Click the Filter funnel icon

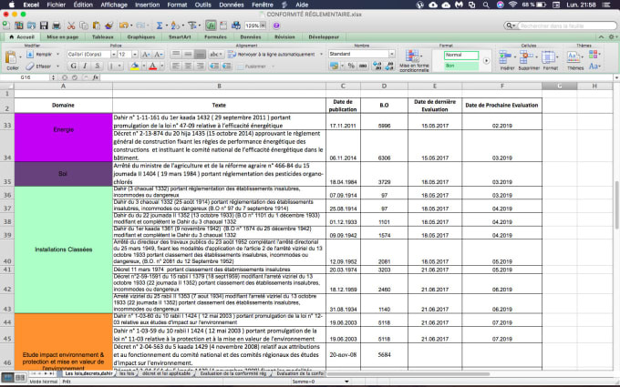click(x=192, y=25)
